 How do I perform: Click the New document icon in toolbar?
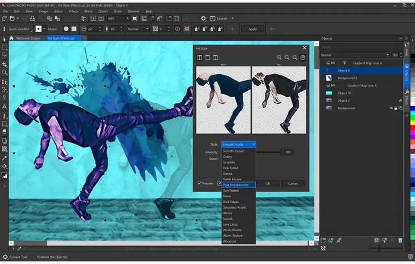pyautogui.click(x=5, y=19)
